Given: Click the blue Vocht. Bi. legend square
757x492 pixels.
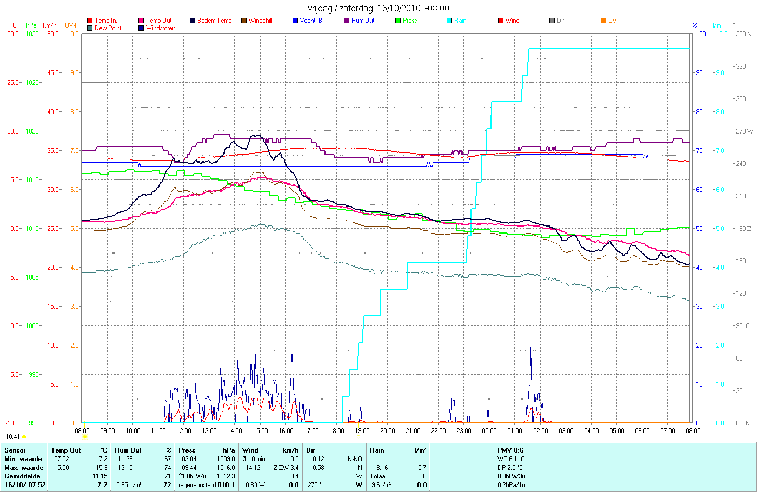Looking at the screenshot, I should [295, 21].
